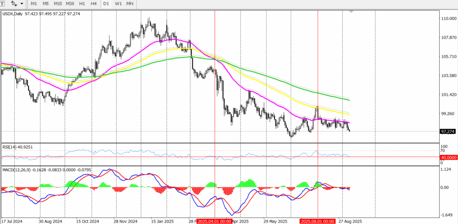Click the 2025.04.01 vertical line date label

coord(215,221)
